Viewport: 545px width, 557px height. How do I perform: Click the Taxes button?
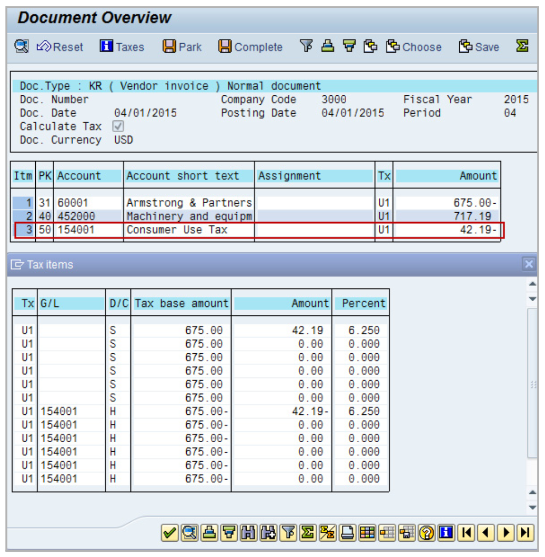tap(122, 47)
